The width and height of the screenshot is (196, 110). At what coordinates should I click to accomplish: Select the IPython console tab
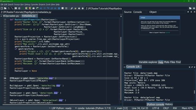click(155, 105)
